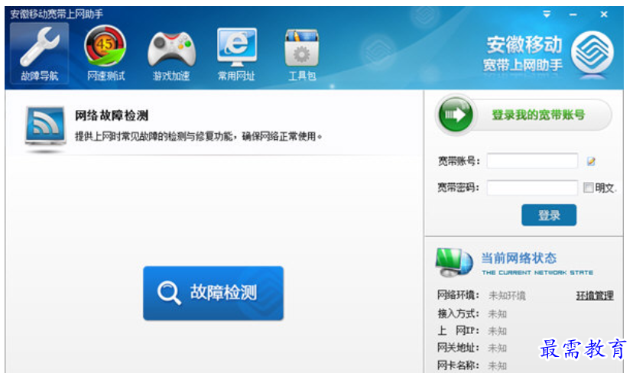Click the 接入方式 row label
This screenshot has height=373, width=633.
tap(458, 313)
